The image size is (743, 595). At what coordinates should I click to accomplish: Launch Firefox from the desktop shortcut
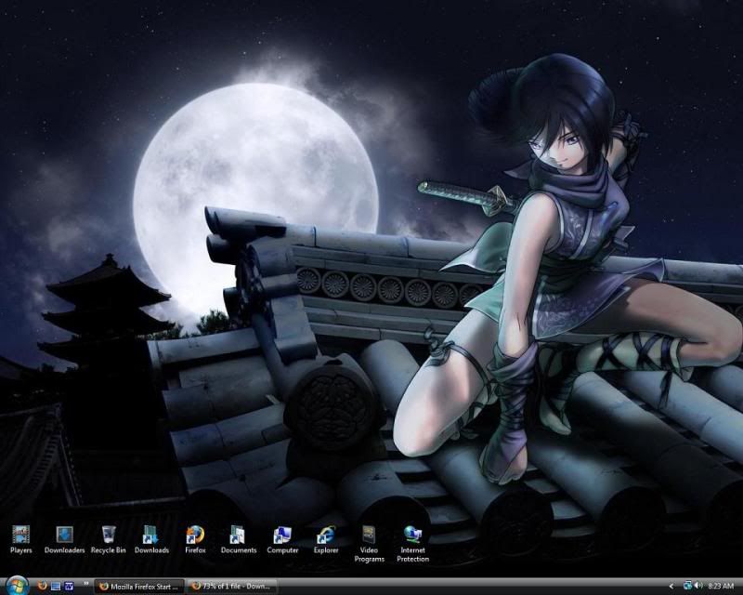[195, 536]
